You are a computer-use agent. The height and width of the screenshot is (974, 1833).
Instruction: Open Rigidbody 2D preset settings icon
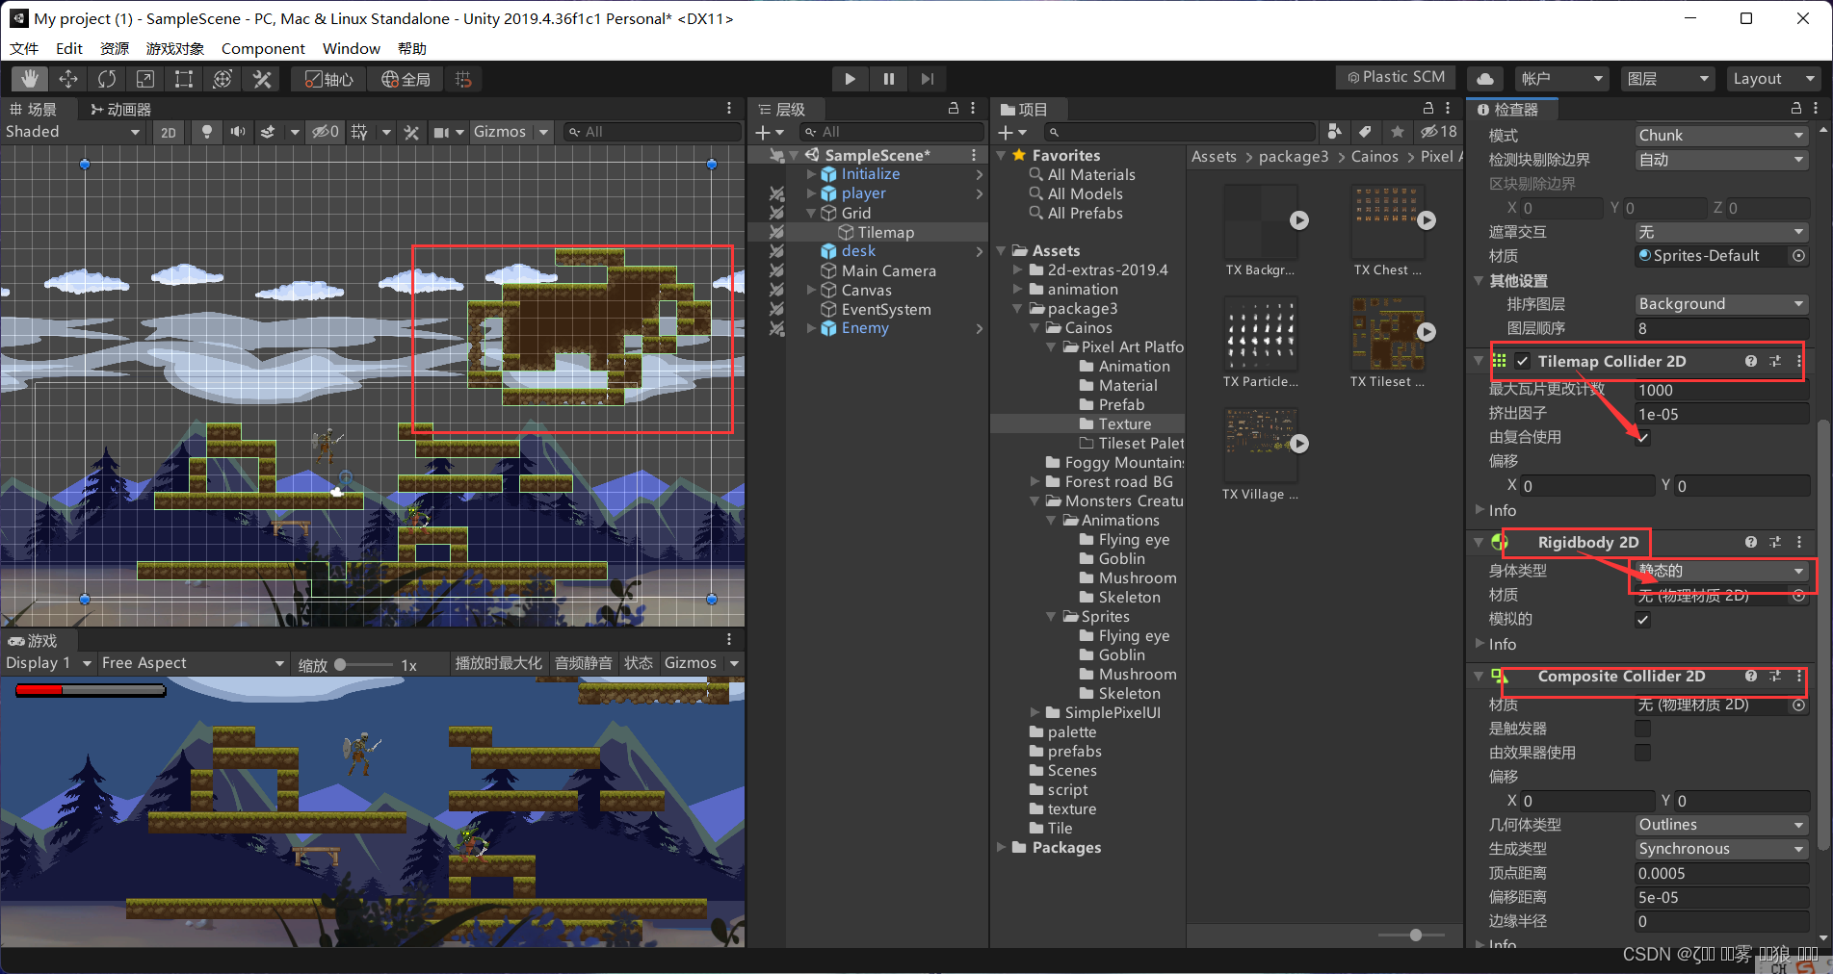(x=1775, y=542)
